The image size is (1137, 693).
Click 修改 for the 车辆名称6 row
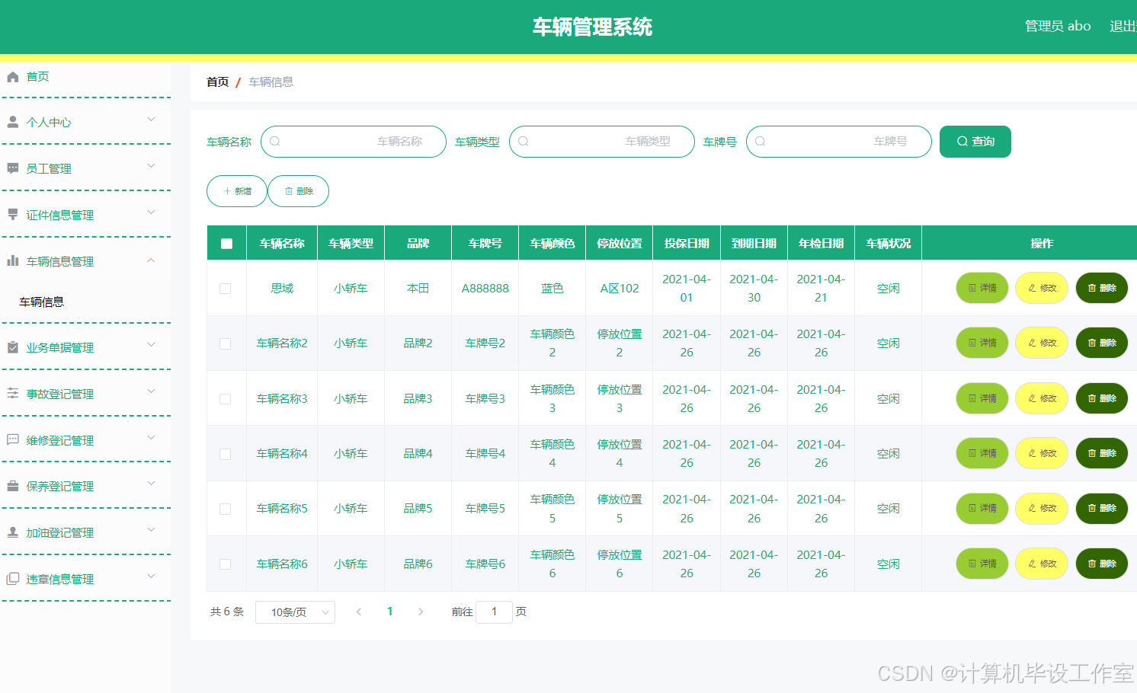1042,564
